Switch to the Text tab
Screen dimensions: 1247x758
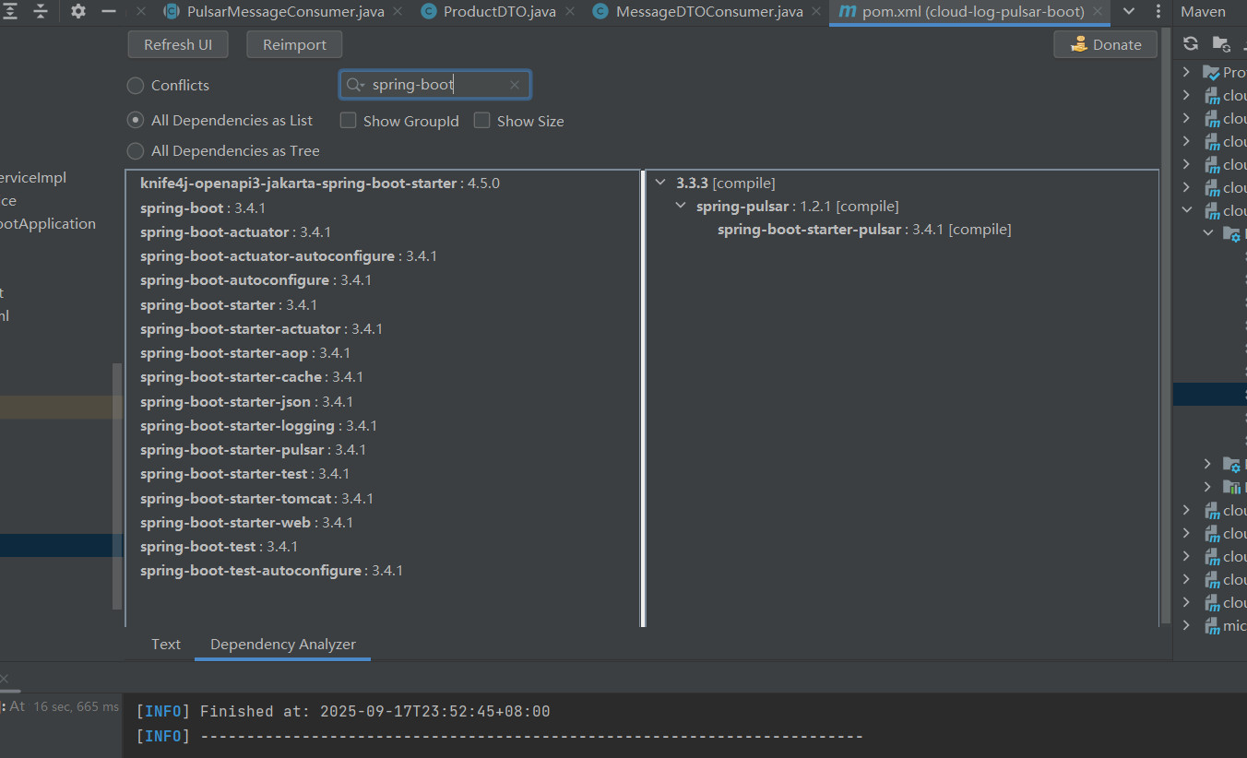166,645
